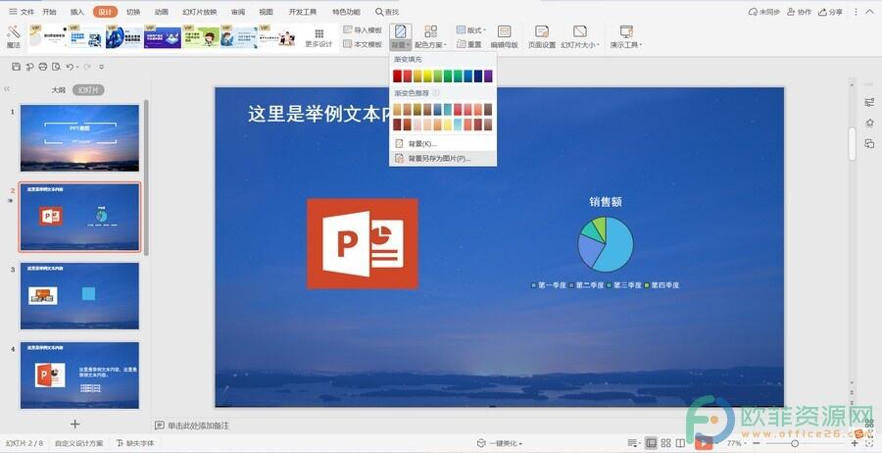This screenshot has width=882, height=453.
Task: Click the PowerPoint logo image on slide
Action: (x=363, y=243)
